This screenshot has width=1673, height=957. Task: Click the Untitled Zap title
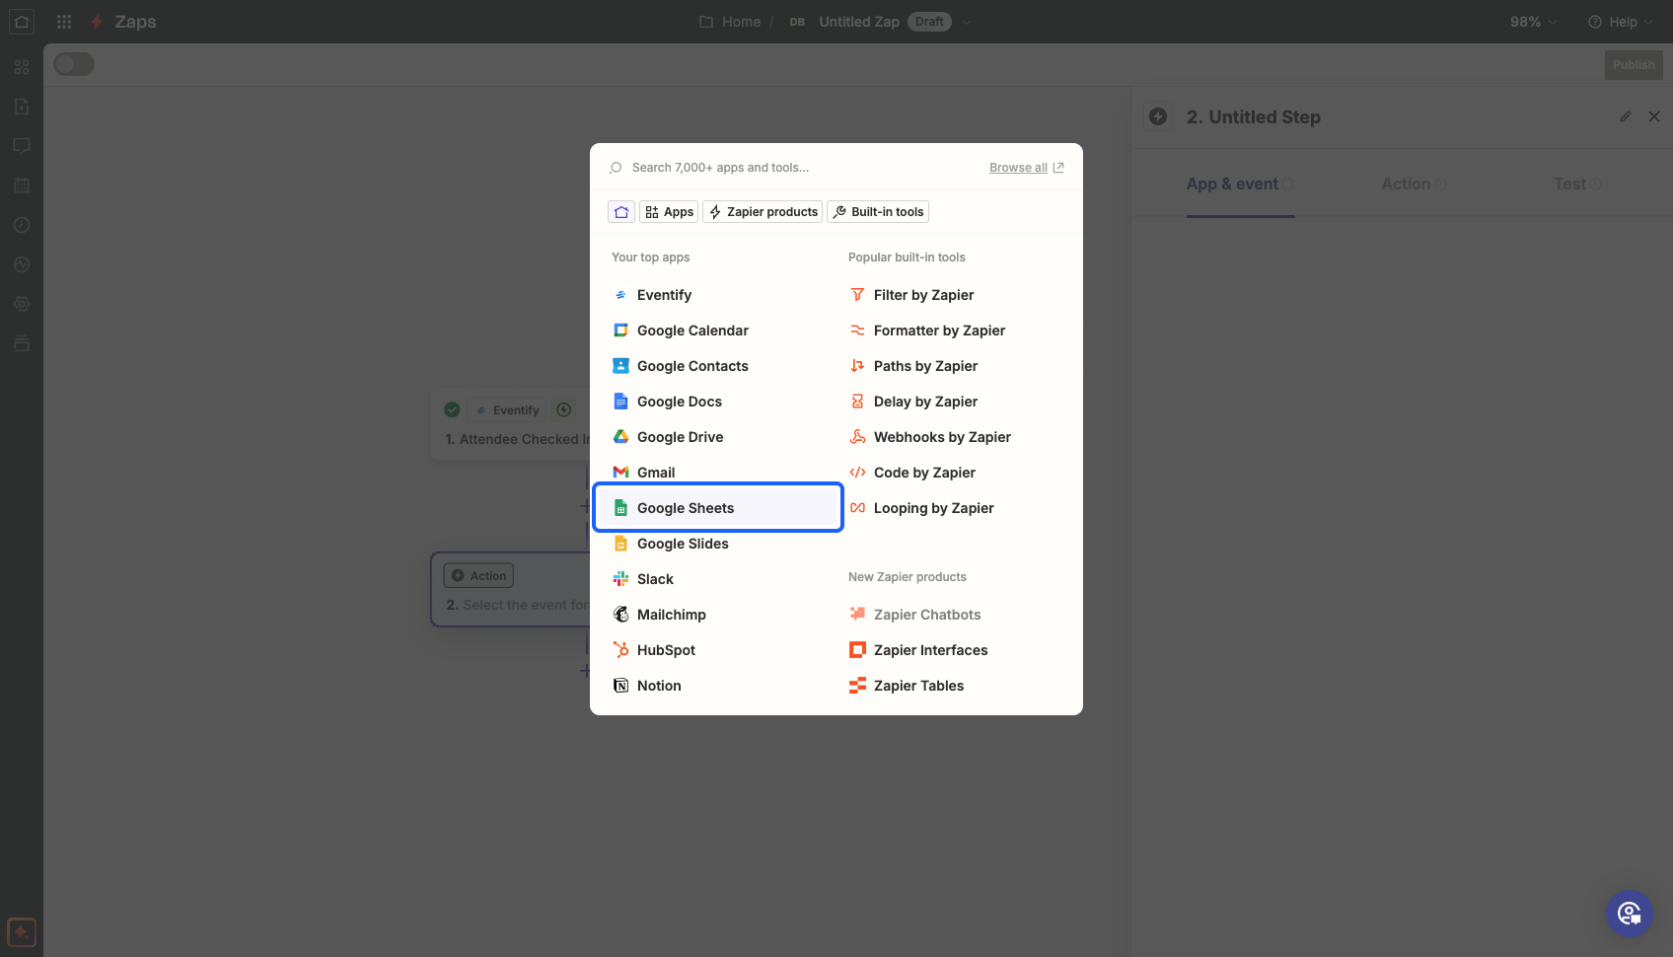coord(859,22)
